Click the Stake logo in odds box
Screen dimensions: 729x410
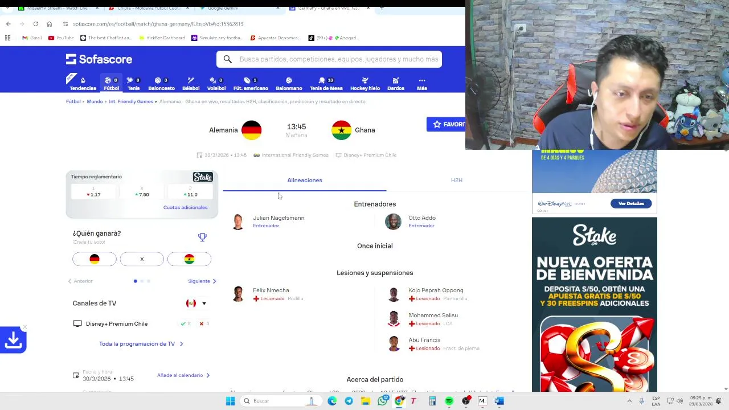click(203, 177)
